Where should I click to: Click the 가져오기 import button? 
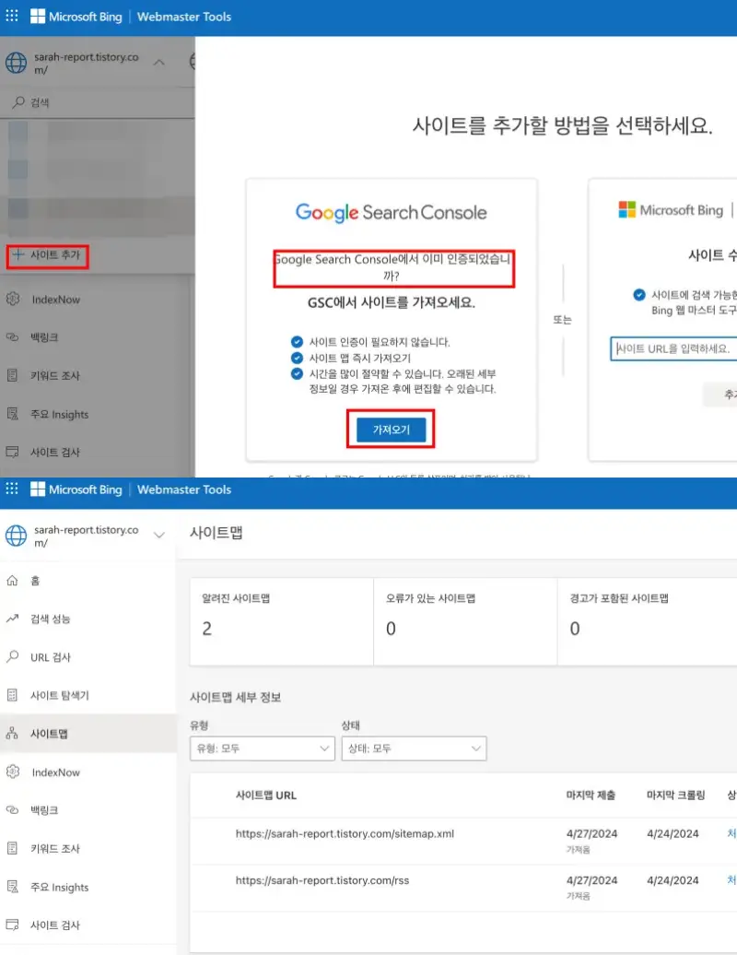[x=391, y=430]
